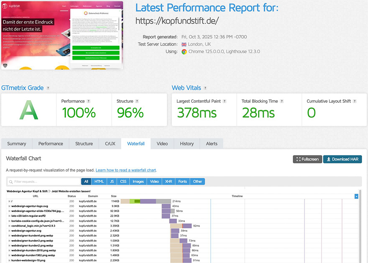Click the Chrome browser icon
368x263 pixels.
184,52
